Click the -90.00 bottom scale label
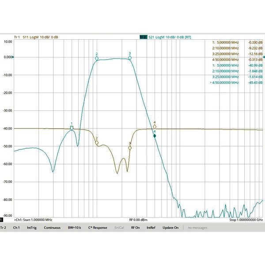This screenshot has width=265, height=265. point(8,216)
